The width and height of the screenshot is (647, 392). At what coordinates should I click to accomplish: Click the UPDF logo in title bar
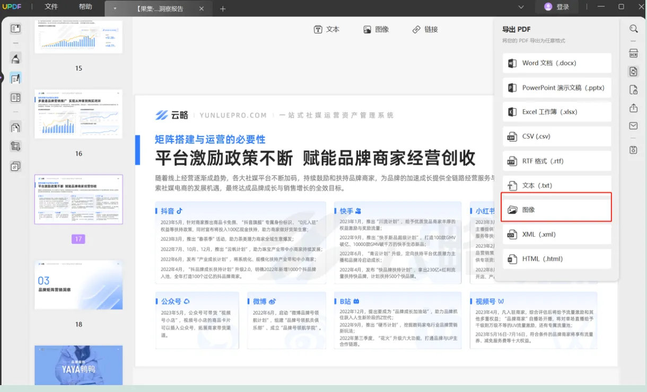tap(11, 7)
